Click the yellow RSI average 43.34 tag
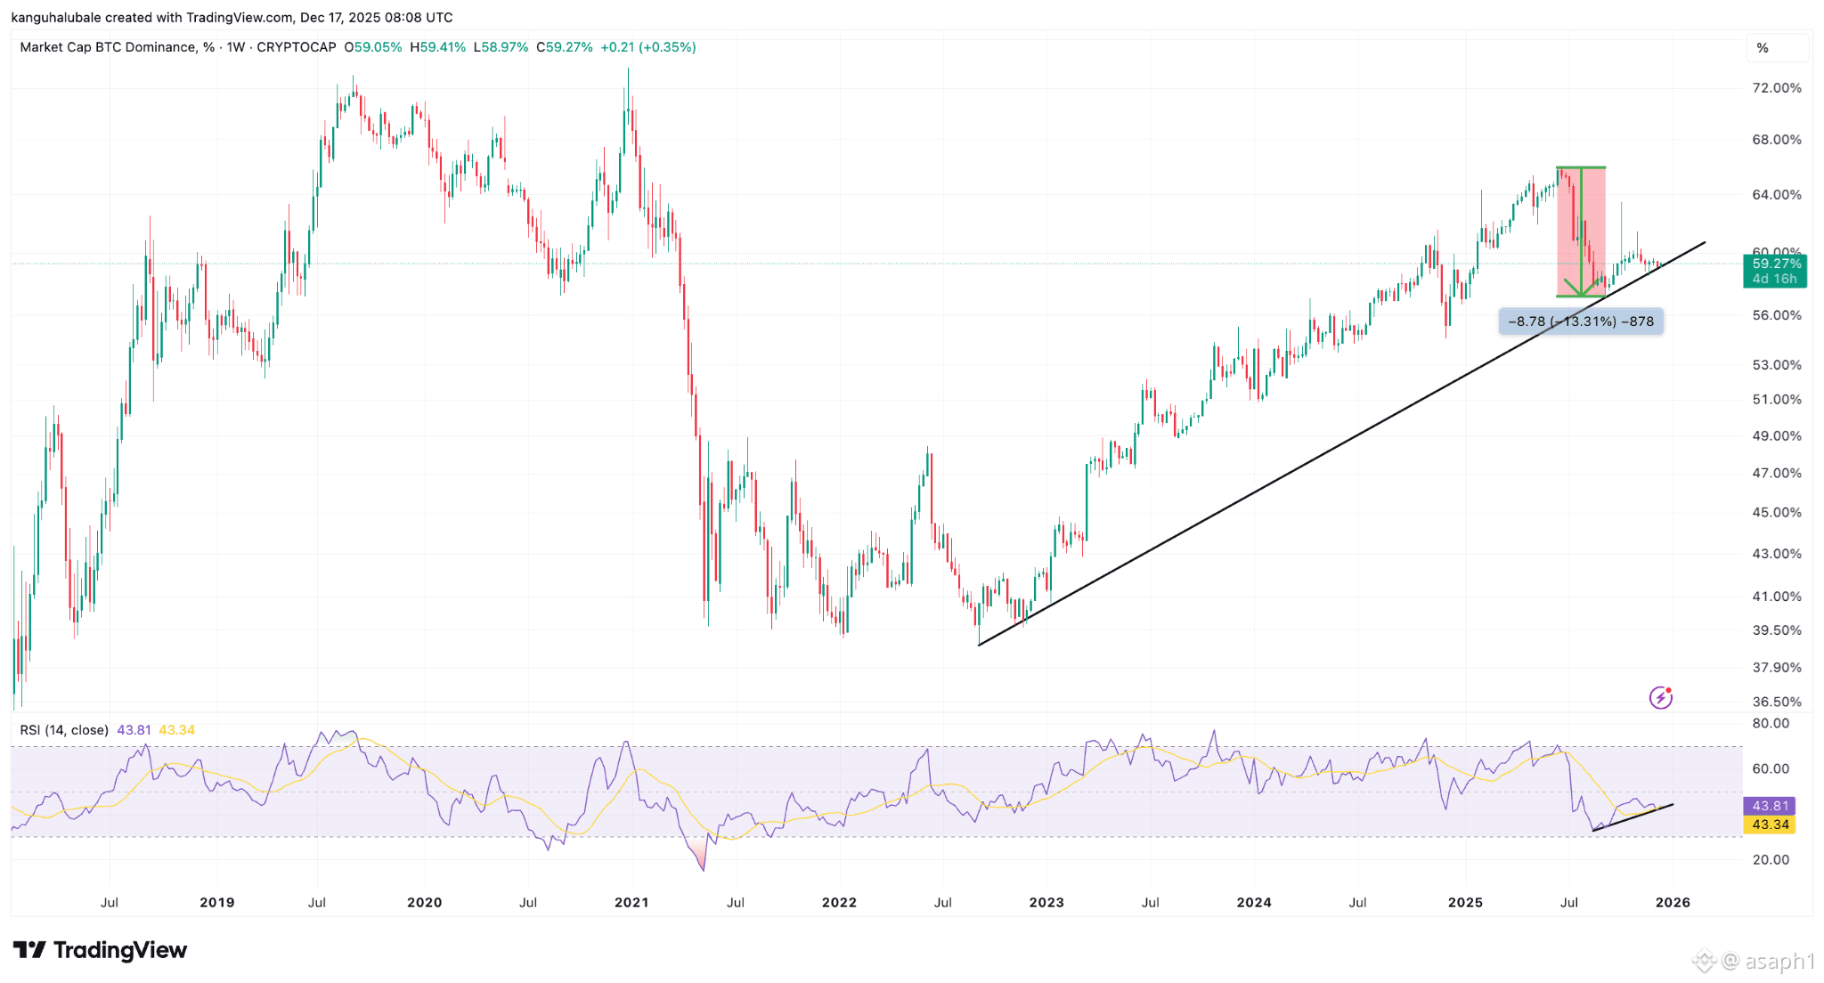The height and width of the screenshot is (983, 1824). [1770, 825]
